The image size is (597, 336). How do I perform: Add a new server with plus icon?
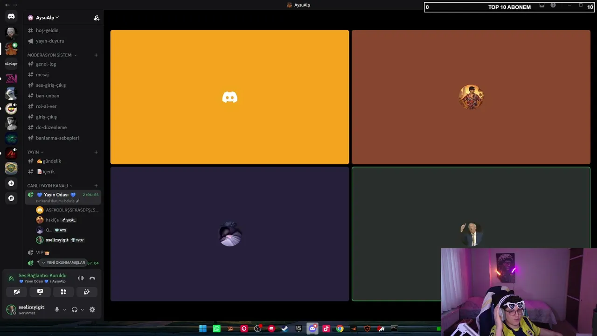coord(11,183)
